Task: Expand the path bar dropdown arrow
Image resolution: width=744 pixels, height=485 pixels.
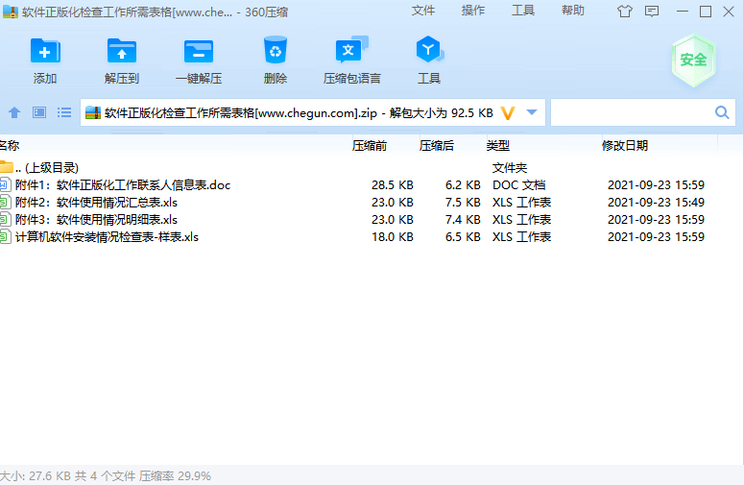Action: [x=532, y=112]
